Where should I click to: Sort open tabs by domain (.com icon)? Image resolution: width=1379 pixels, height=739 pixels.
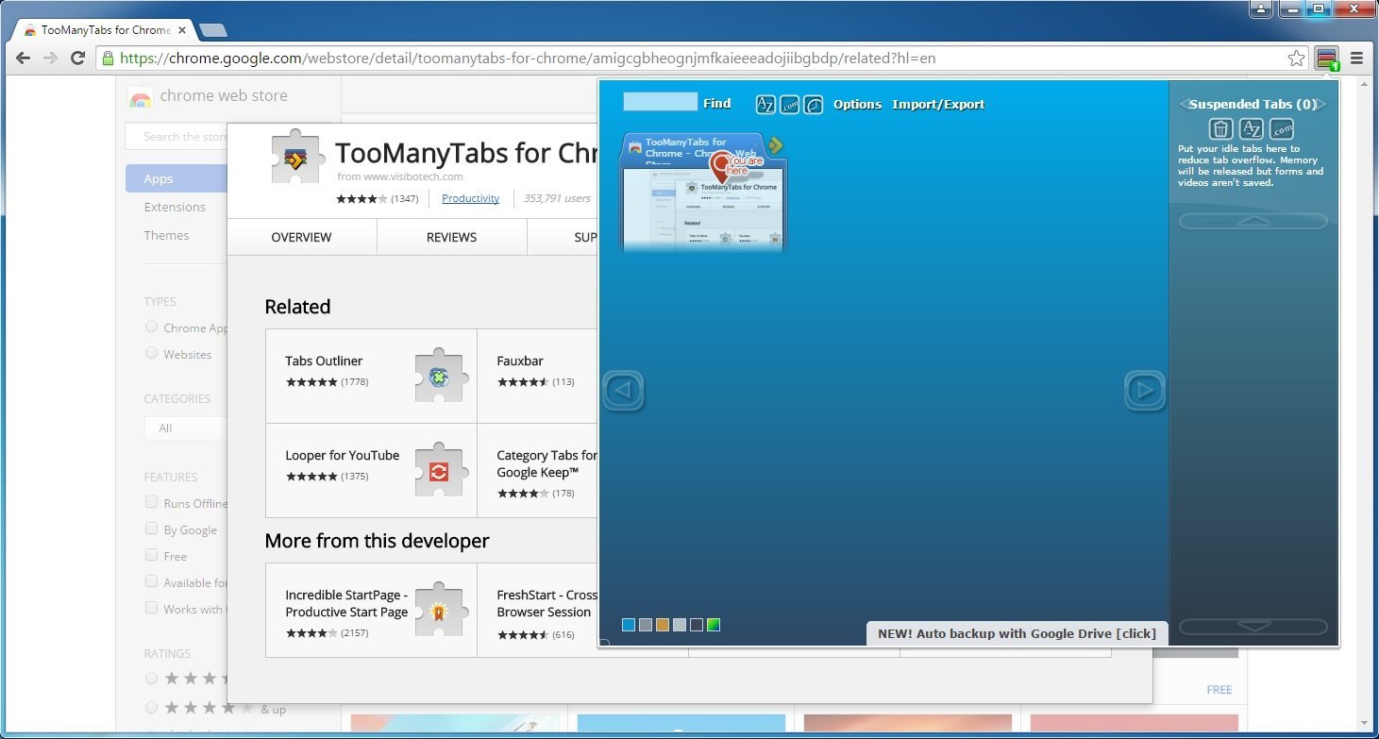(x=790, y=105)
